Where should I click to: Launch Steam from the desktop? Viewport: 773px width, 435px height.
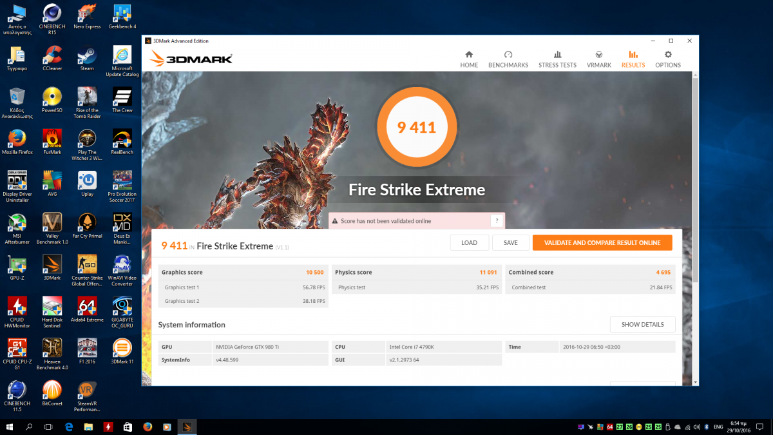click(x=87, y=59)
